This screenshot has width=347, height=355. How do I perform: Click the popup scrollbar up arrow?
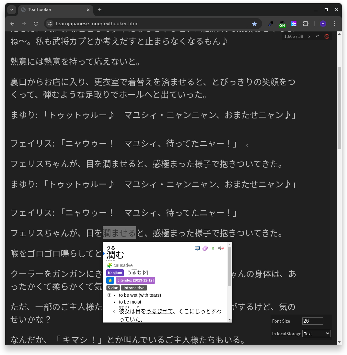(229, 245)
